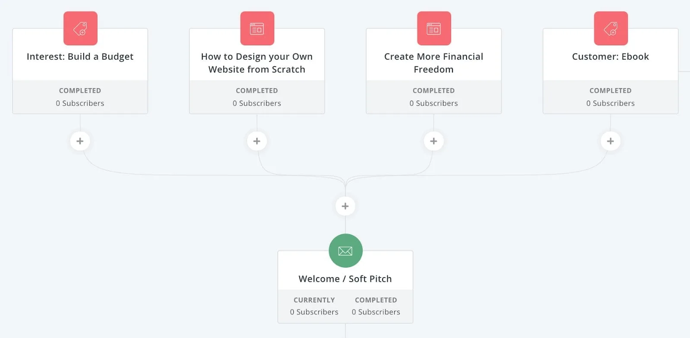The image size is (690, 338).
Task: View 0 Subscribers on the Welcome / Soft Pitch email
Action: 314,312
